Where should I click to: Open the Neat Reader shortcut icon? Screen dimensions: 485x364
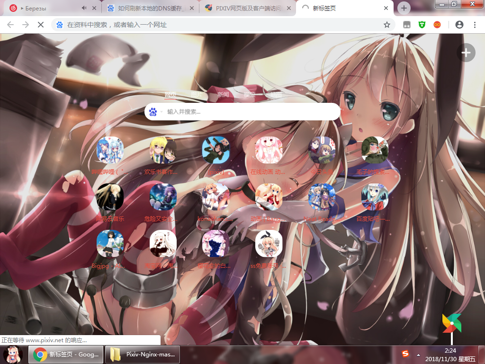click(322, 197)
